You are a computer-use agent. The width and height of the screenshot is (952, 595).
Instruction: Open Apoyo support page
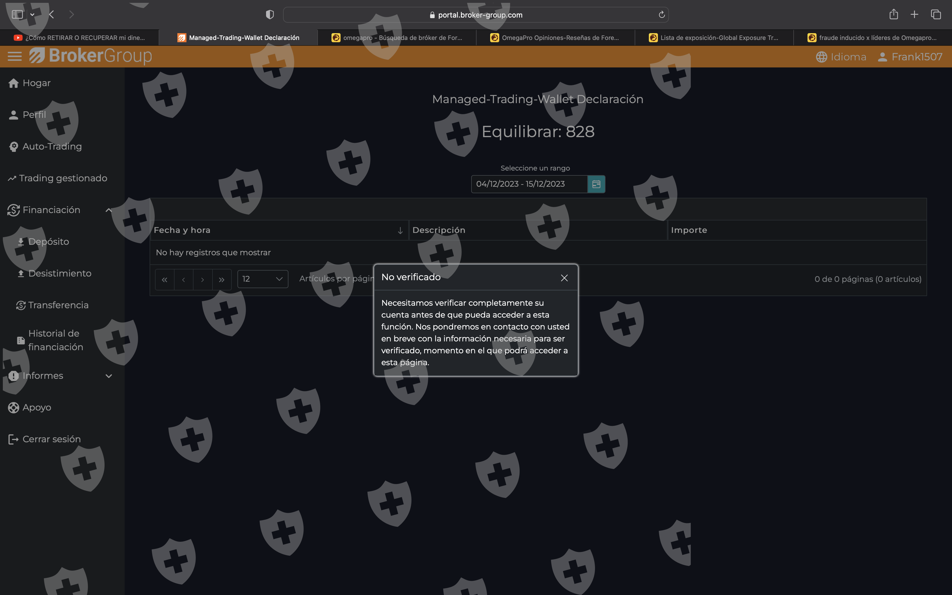(37, 407)
